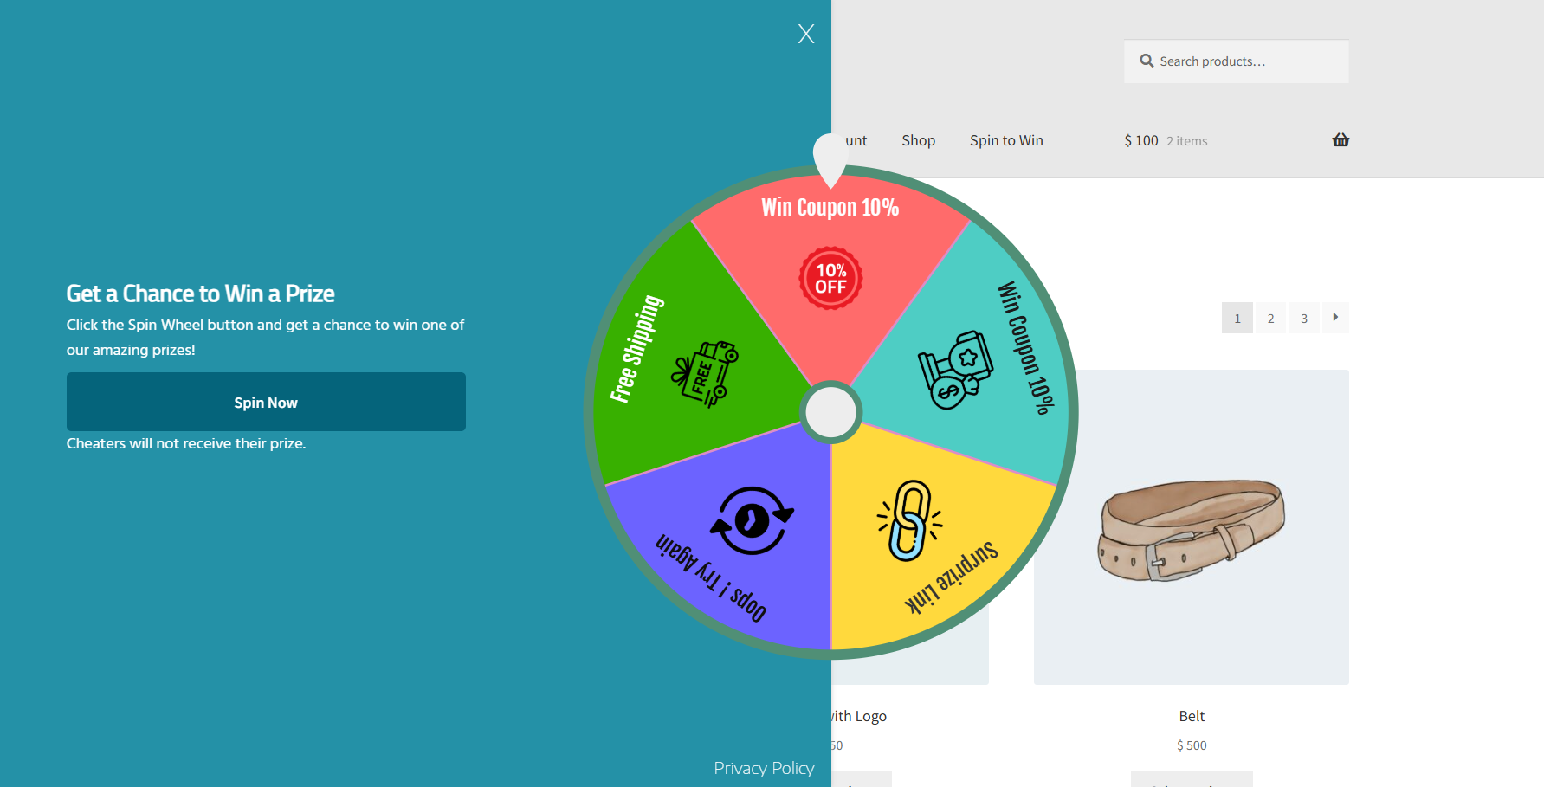The width and height of the screenshot is (1544, 787).
Task: Close the spin wheel popup
Action: click(806, 34)
